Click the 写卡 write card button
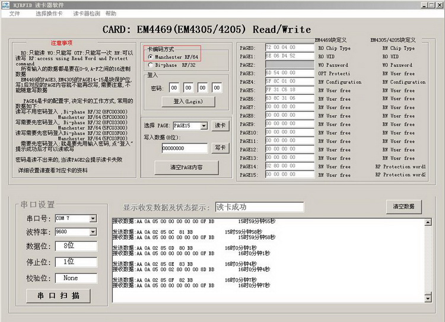Screen dimensions: 445x322 point(220,148)
